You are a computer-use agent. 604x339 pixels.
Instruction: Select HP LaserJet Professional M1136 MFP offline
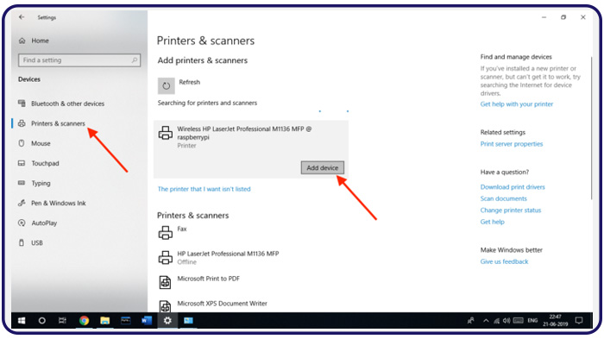(x=218, y=257)
